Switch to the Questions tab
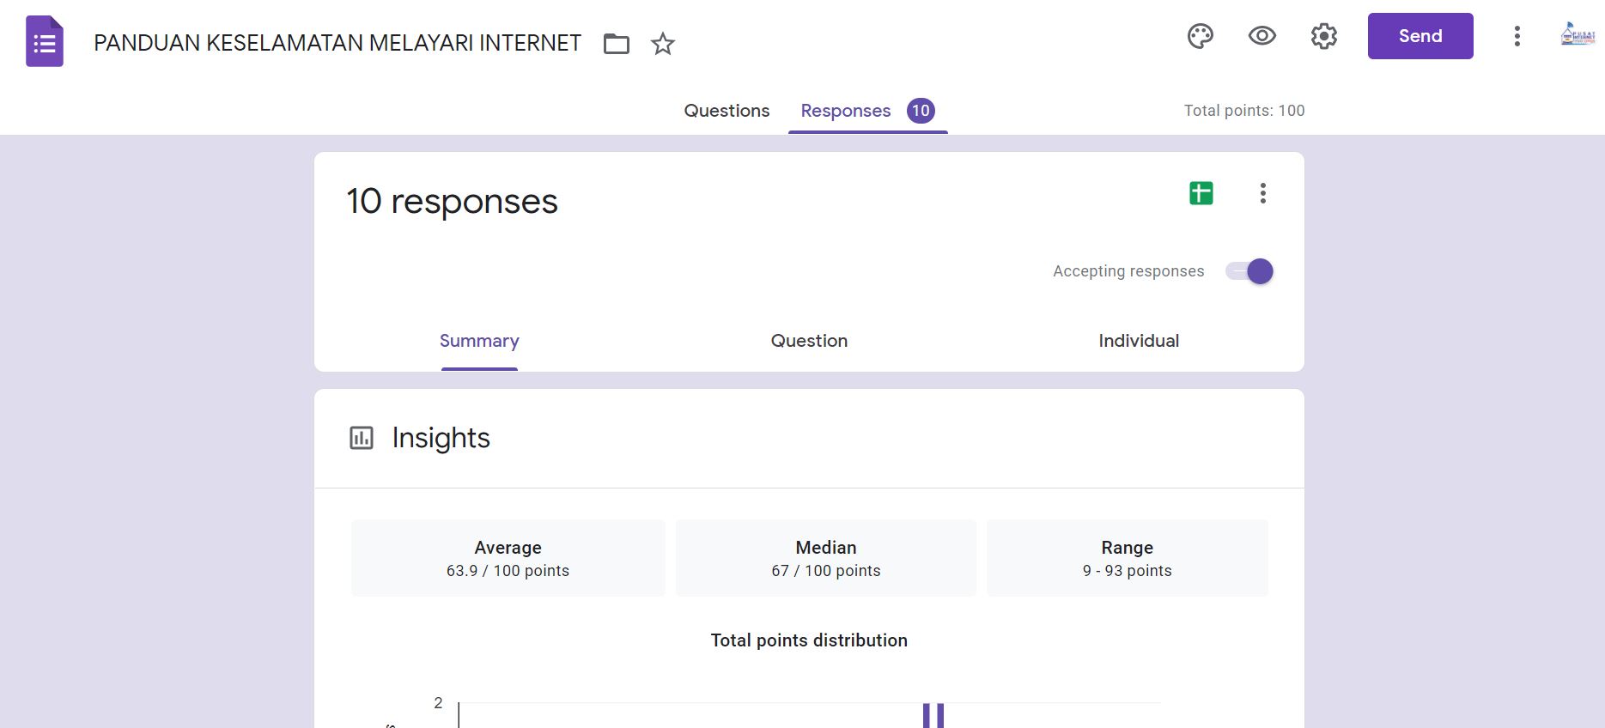 pyautogui.click(x=727, y=111)
